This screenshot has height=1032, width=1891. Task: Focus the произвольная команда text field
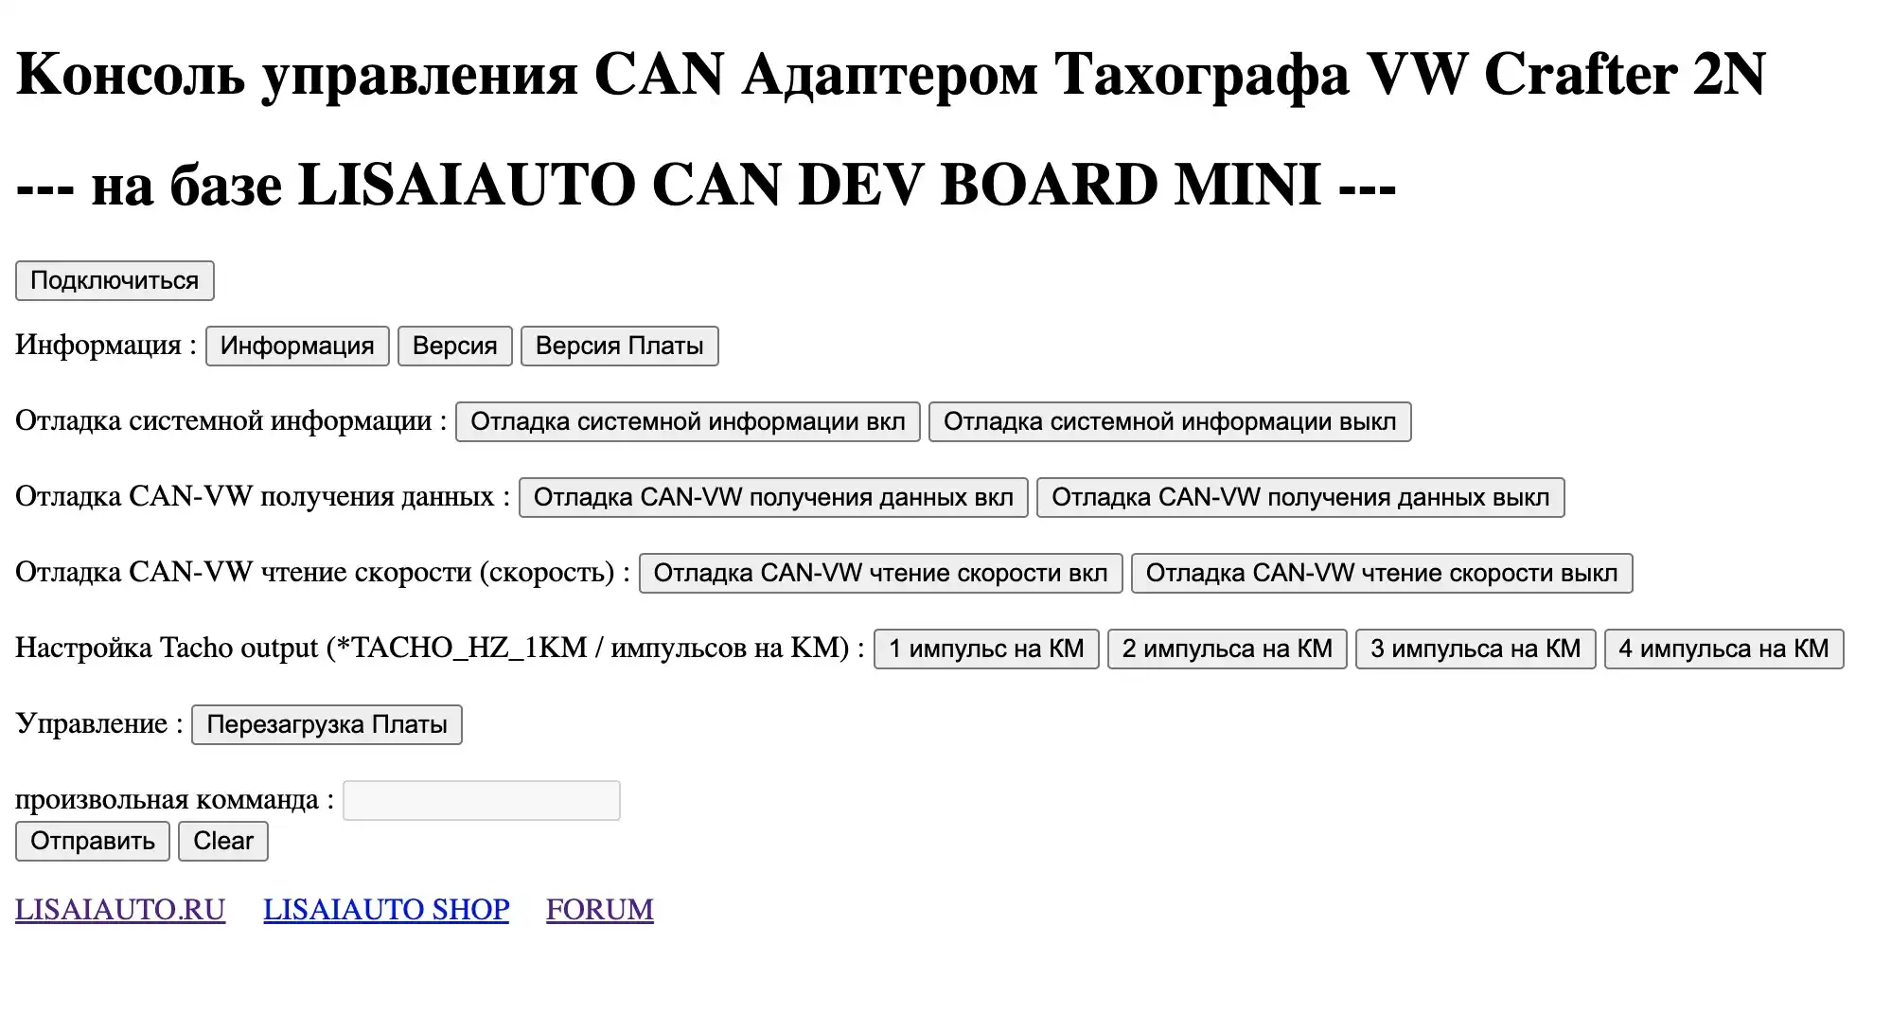[481, 801]
